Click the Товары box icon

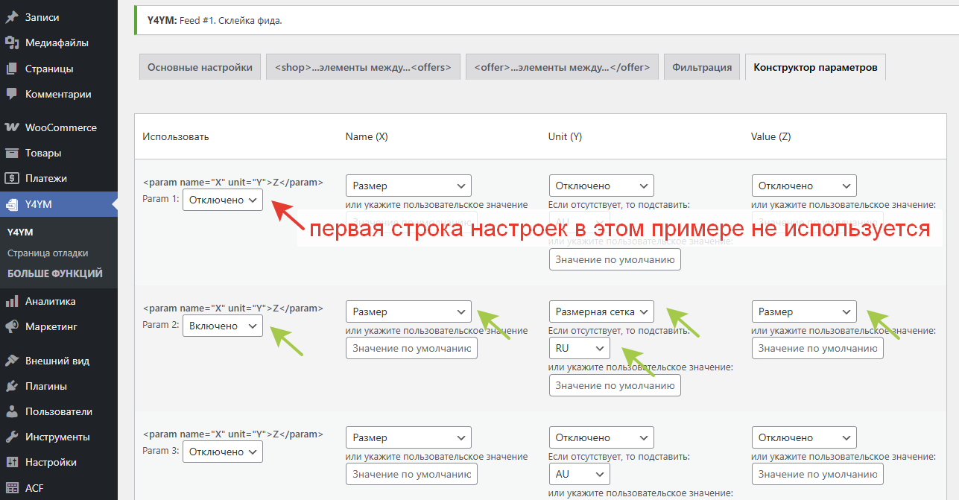12,153
